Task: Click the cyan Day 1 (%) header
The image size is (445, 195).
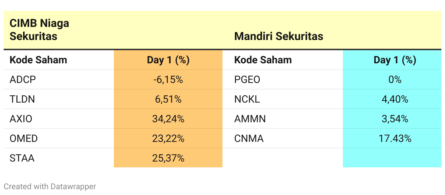Action: click(x=395, y=60)
